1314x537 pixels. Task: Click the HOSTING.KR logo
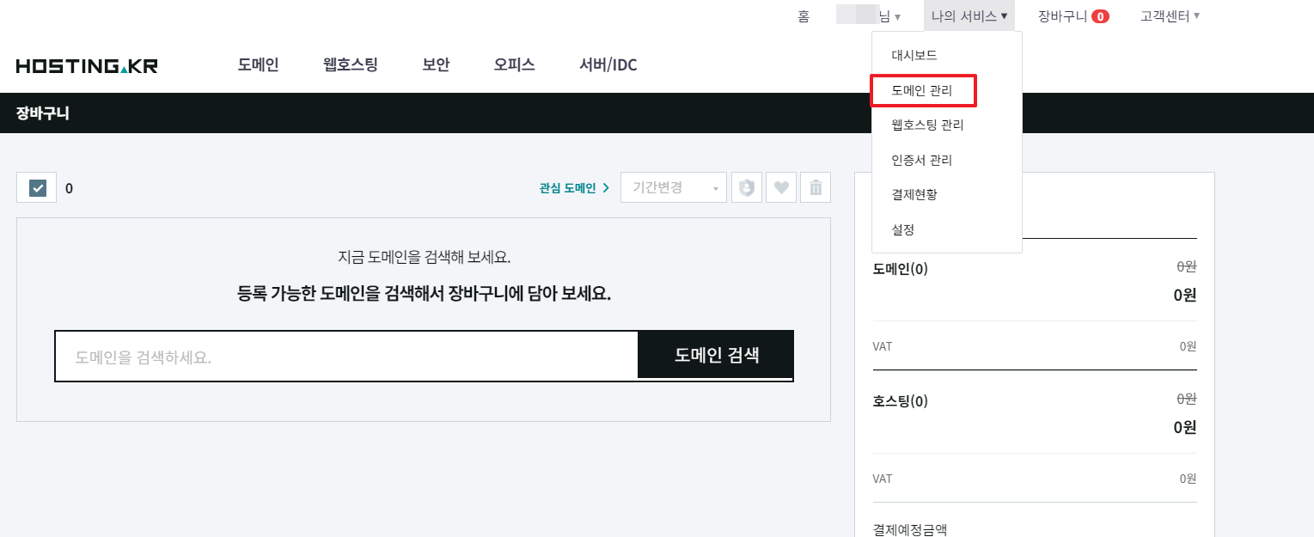pos(86,64)
